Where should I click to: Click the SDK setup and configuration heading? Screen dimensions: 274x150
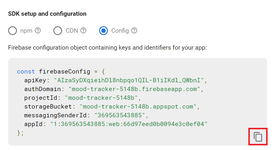tap(47, 14)
